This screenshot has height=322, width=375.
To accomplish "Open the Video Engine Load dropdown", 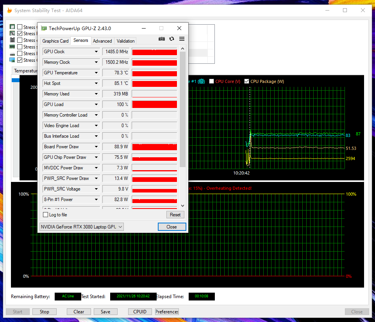I will tap(96, 126).
